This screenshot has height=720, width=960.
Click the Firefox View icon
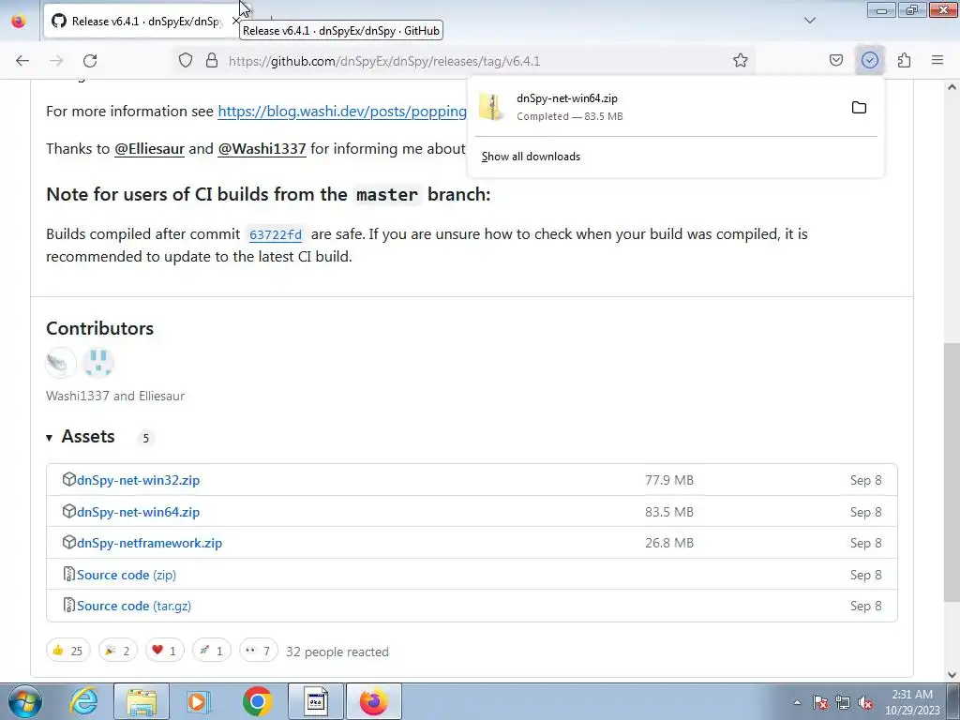click(19, 22)
